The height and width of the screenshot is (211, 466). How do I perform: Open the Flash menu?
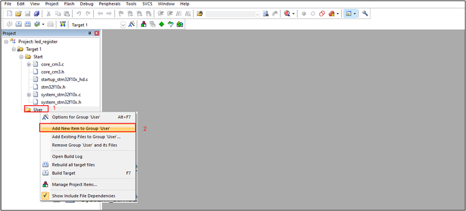pos(69,4)
